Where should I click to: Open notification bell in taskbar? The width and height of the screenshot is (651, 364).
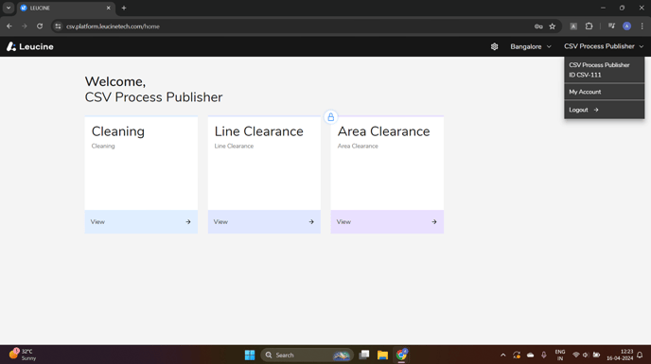pyautogui.click(x=640, y=355)
